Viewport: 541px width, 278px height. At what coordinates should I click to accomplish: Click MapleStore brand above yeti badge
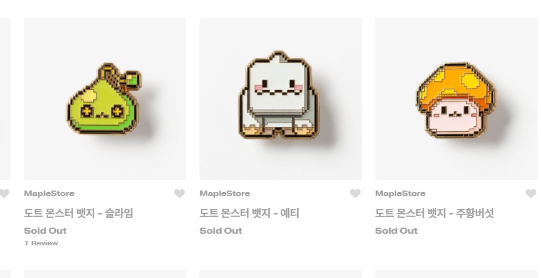tap(225, 193)
